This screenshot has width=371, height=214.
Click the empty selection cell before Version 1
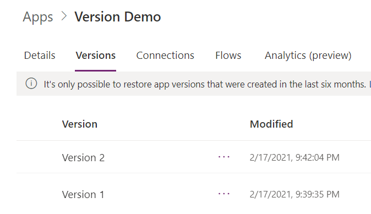pos(39,194)
